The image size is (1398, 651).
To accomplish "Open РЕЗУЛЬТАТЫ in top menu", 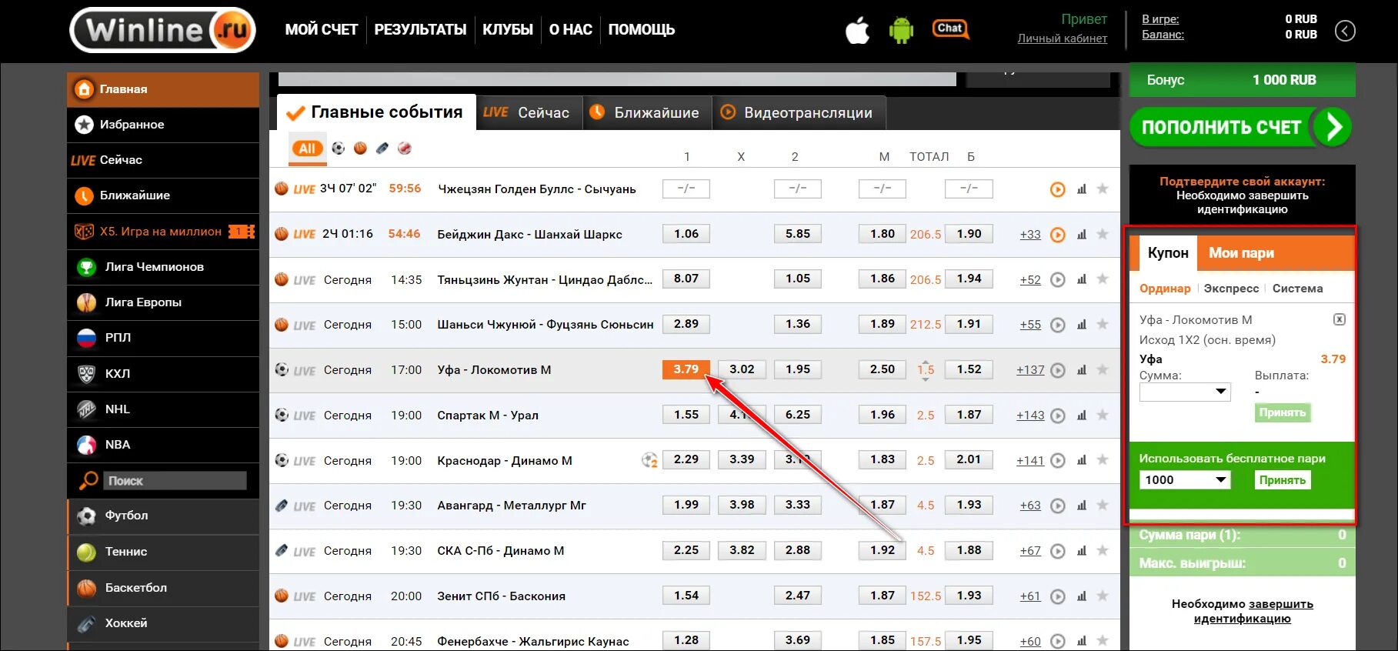I will 420,30.
